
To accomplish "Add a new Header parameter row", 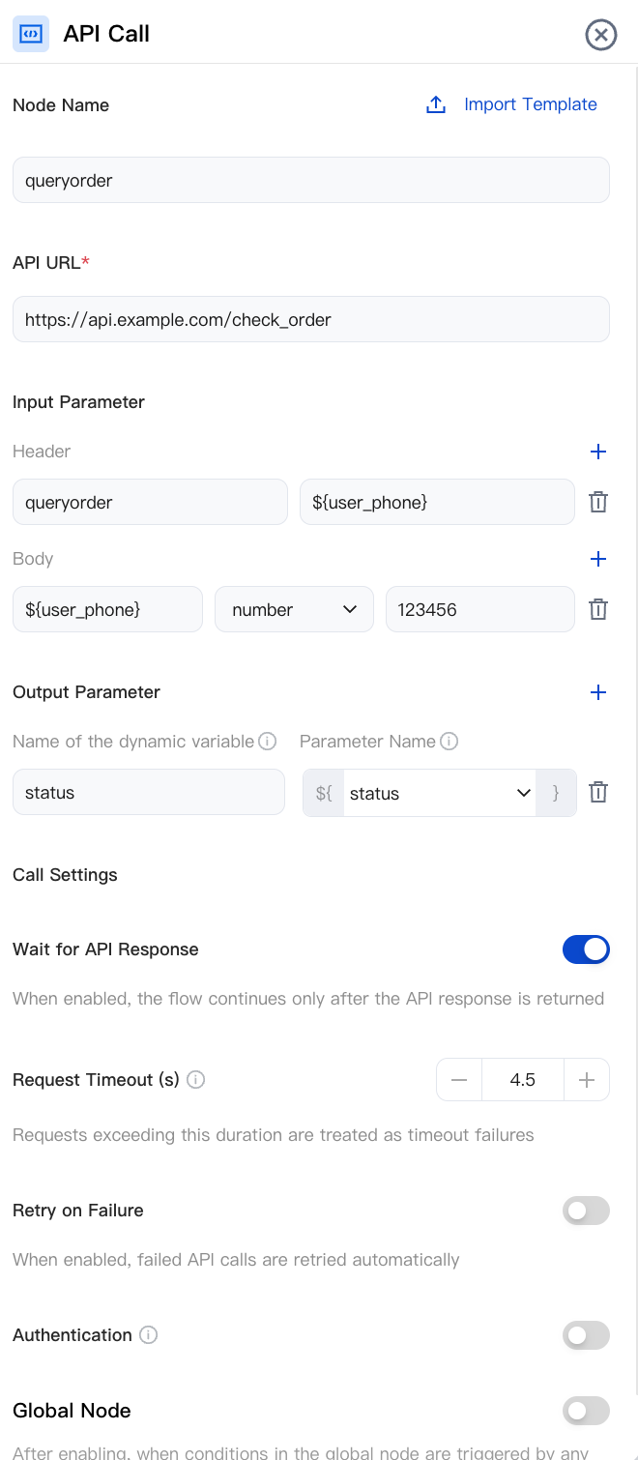I will coord(598,452).
